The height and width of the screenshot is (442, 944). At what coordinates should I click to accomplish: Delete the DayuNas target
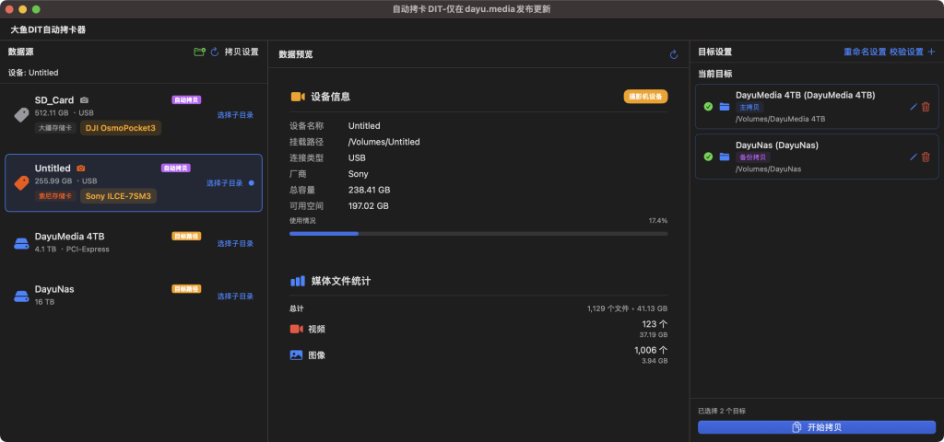926,157
